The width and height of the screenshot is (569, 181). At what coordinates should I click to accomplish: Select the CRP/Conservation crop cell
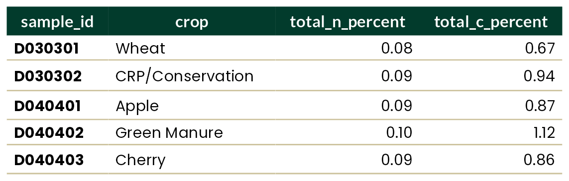click(x=184, y=76)
